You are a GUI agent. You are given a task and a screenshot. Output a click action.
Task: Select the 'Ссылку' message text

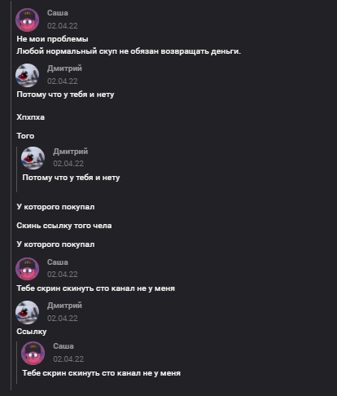pos(32,332)
